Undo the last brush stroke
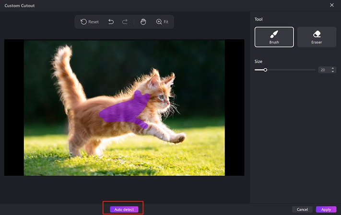This screenshot has width=341, height=215. (111, 22)
